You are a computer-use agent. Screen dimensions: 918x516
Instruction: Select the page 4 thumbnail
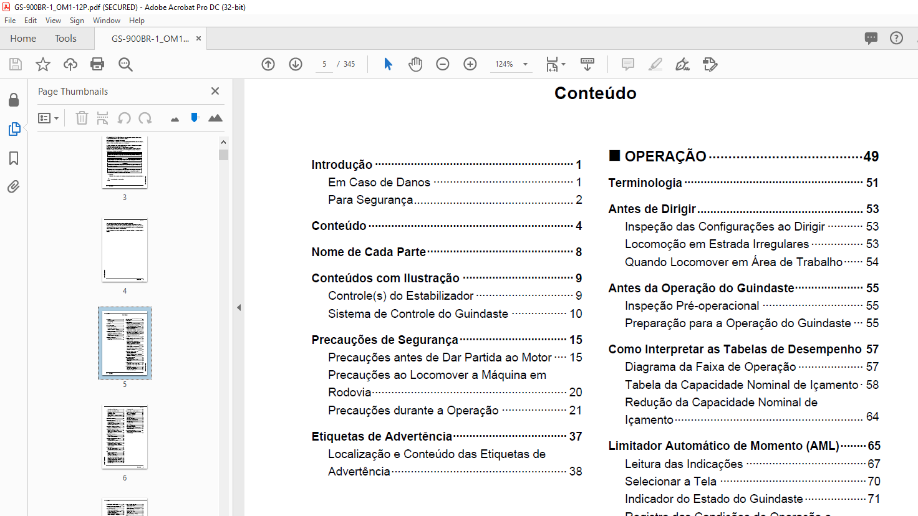(x=125, y=251)
